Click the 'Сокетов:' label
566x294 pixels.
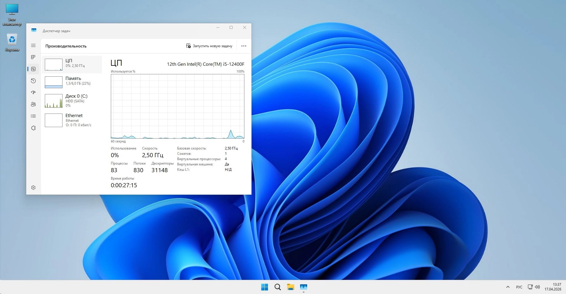184,154
